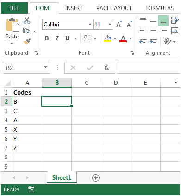Cut selection with the scissors icon

(27, 20)
